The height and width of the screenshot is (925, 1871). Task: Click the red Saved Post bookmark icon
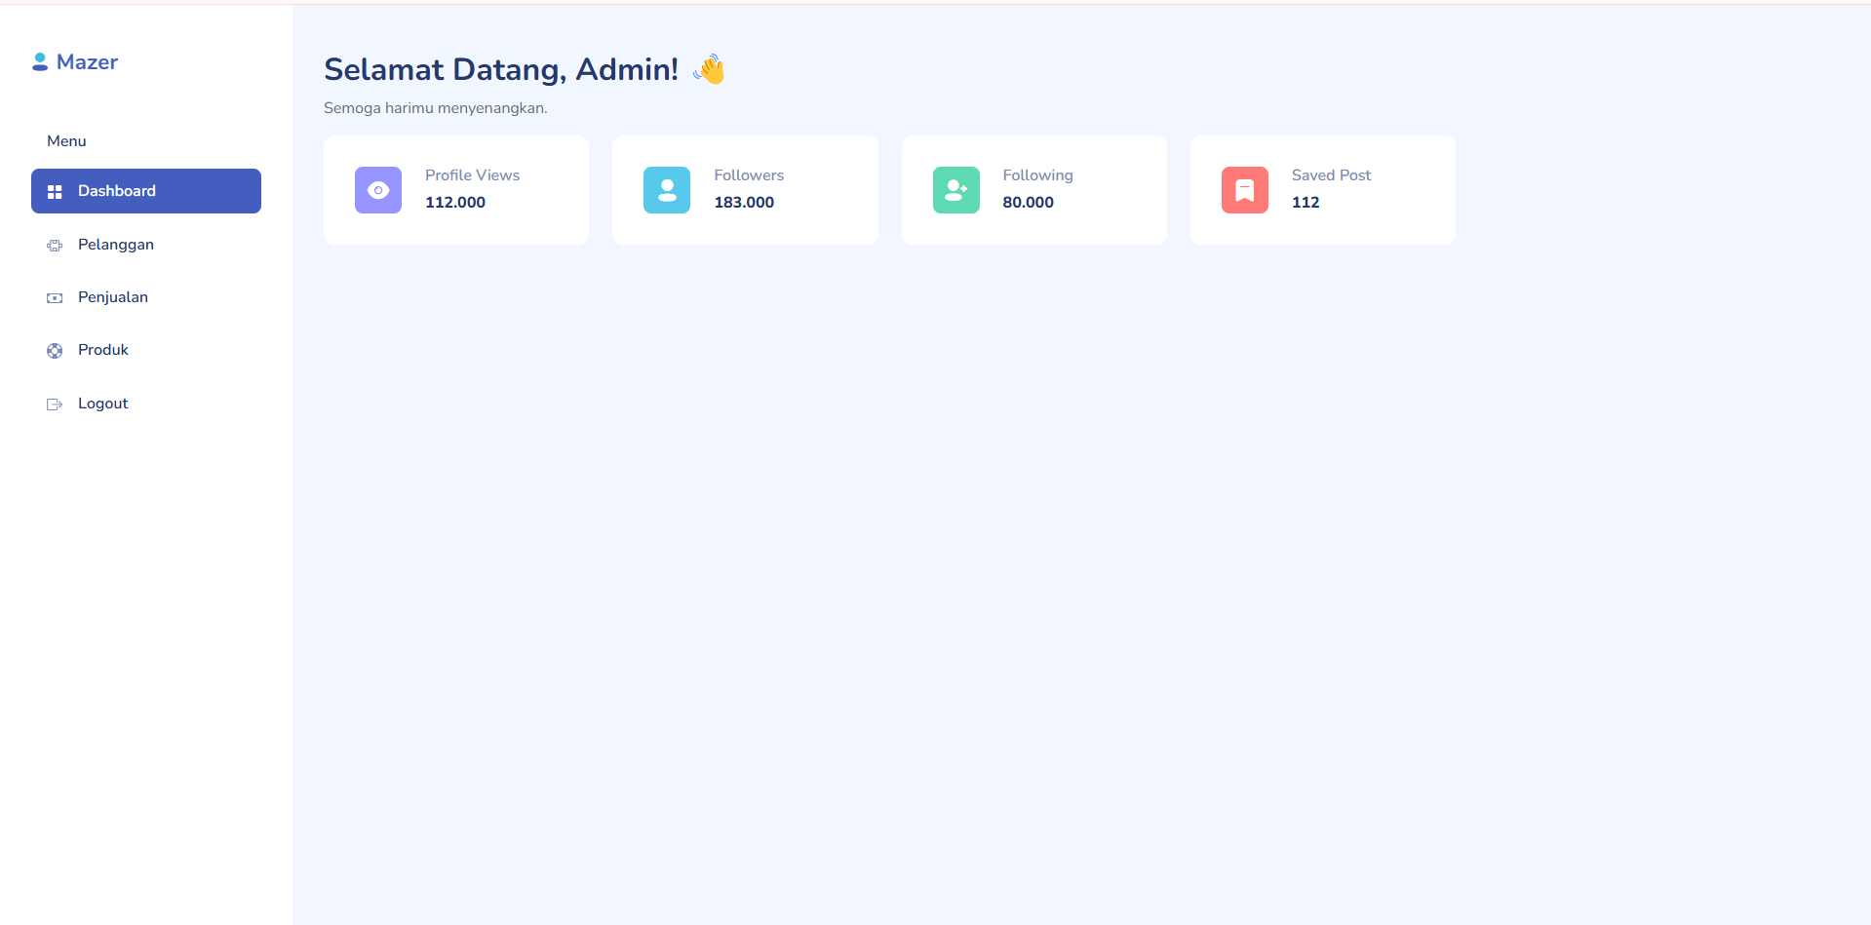point(1244,190)
